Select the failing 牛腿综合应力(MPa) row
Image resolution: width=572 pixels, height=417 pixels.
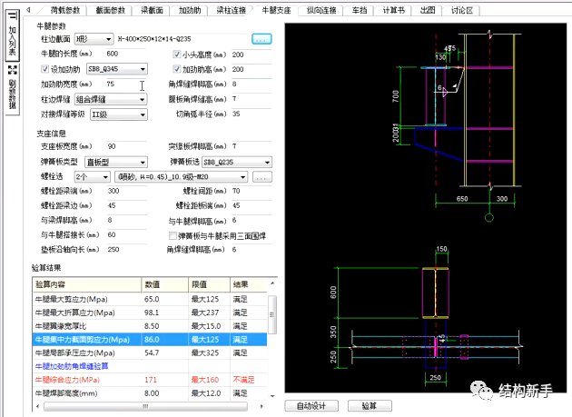click(x=150, y=380)
